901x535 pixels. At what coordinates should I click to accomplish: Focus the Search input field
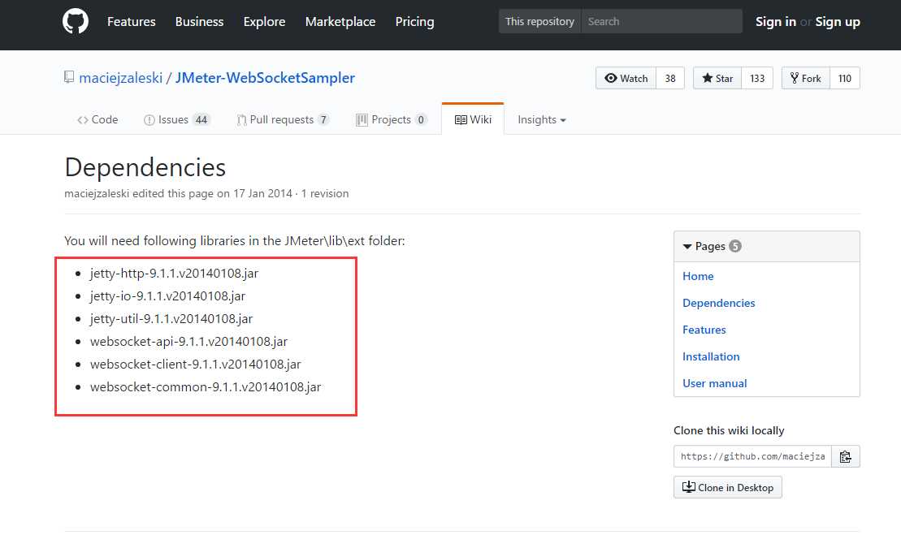pyautogui.click(x=661, y=21)
